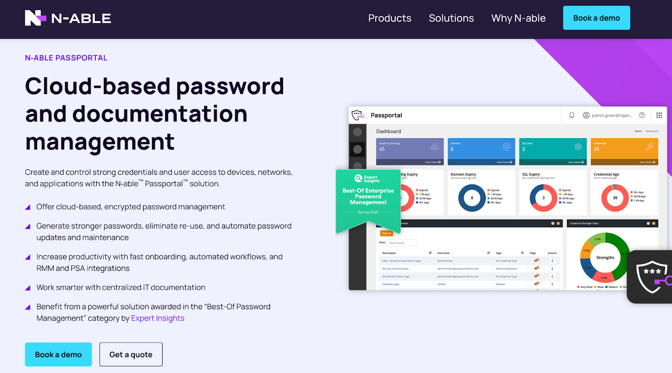This screenshot has height=373, width=672.
Task: Click the grey circle on the credentials table panel header
Action: [x=553, y=223]
